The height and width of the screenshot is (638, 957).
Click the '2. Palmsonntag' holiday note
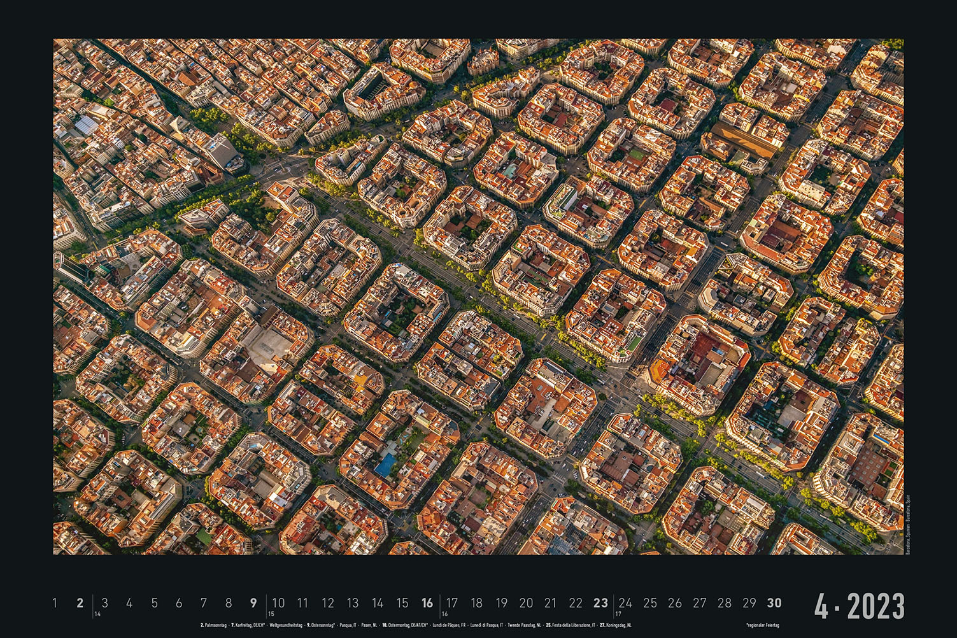point(213,625)
